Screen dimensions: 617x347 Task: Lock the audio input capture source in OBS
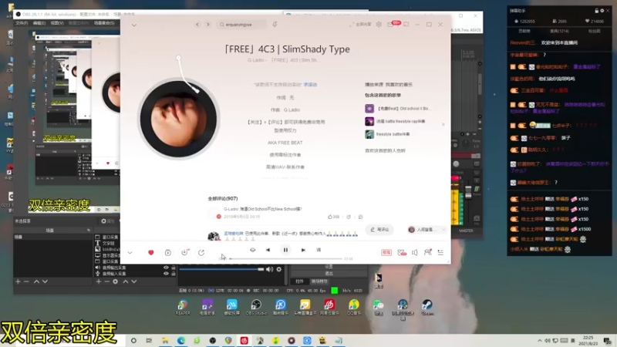click(173, 274)
